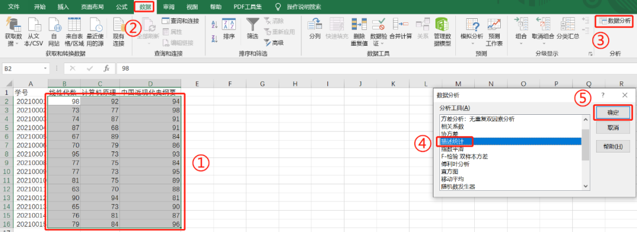The width and height of the screenshot is (637, 232).
Task: Select 描述统计 in the analysis list
Action: 511,141
